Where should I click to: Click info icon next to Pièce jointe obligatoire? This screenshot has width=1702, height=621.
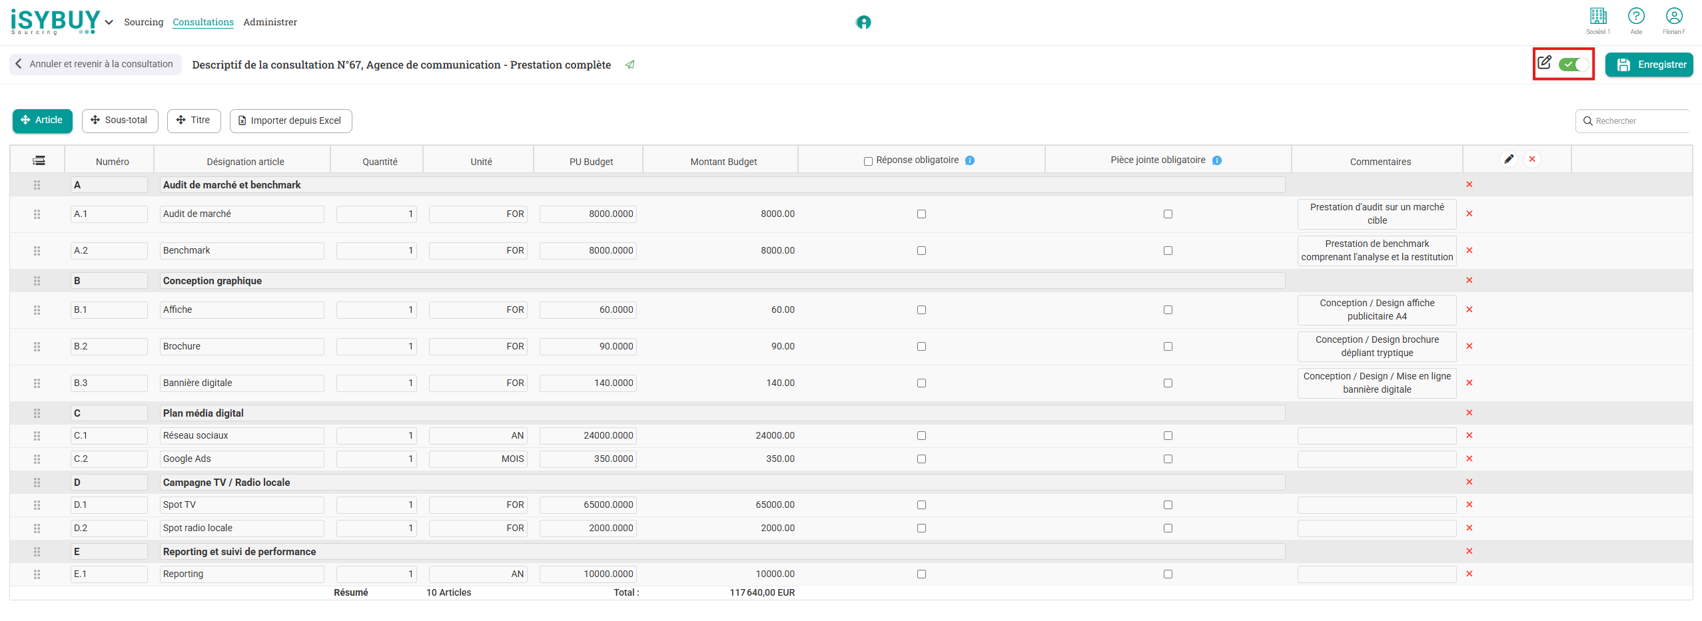(1217, 160)
